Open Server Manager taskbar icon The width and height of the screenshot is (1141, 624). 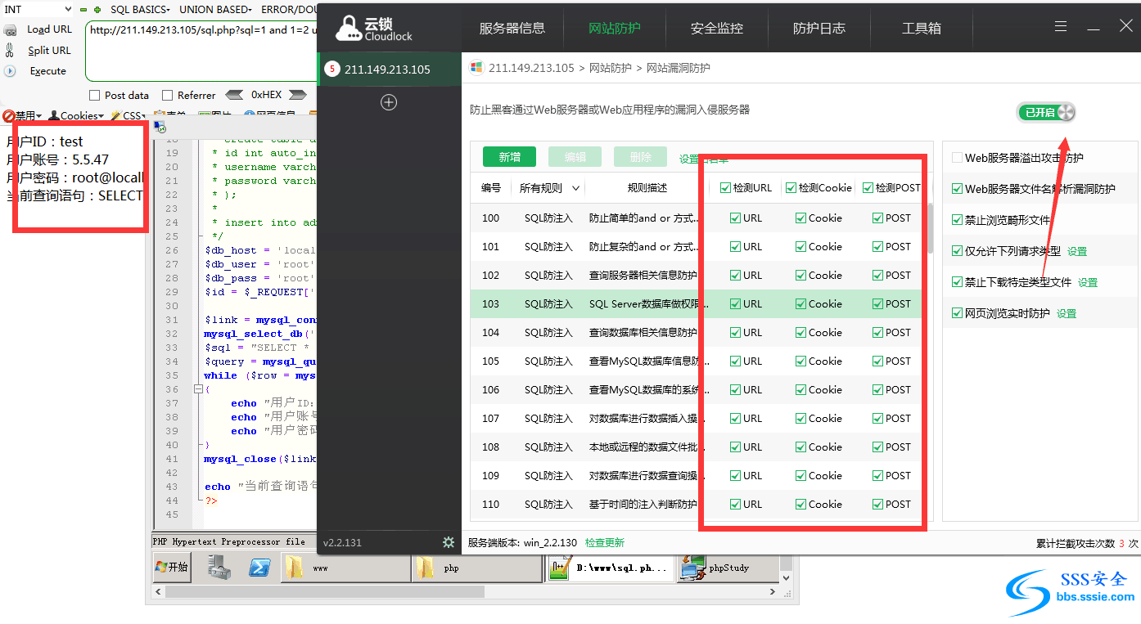tap(219, 567)
